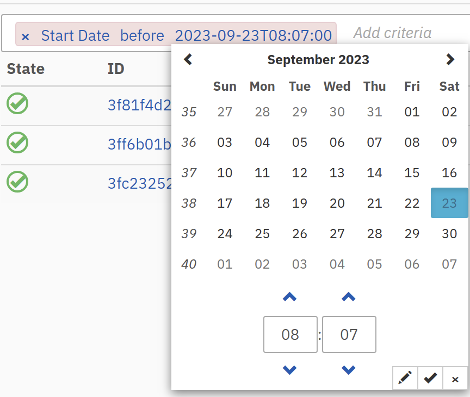Go to previous month in calendar

pos(188,59)
